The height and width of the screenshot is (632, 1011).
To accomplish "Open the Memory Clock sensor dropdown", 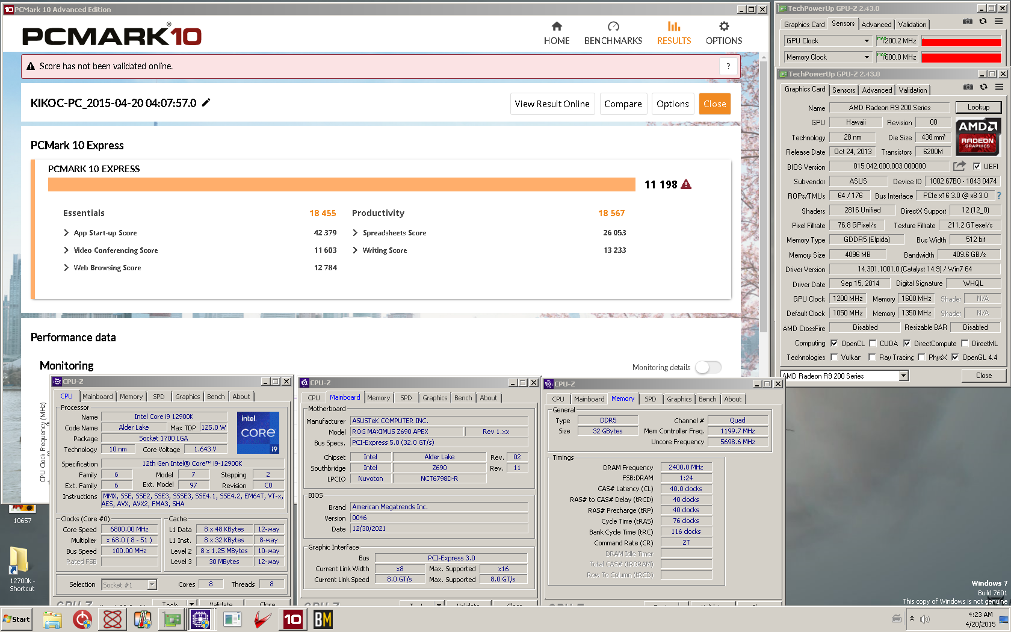I will (x=827, y=57).
